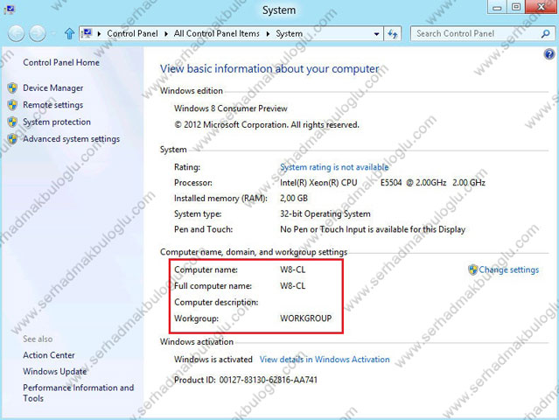Click the shield icon beside Advanced system settings
The width and height of the screenshot is (559, 420).
point(12,139)
